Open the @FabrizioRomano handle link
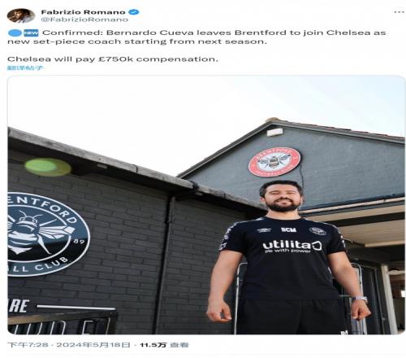This screenshot has width=406, height=358. (84, 20)
